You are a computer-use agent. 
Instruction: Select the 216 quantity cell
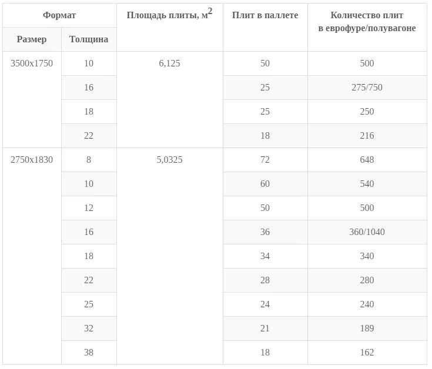(x=367, y=136)
